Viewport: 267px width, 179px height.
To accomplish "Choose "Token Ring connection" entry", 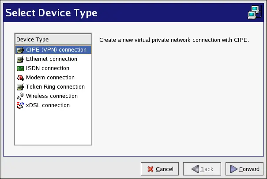I will [x=55, y=87].
